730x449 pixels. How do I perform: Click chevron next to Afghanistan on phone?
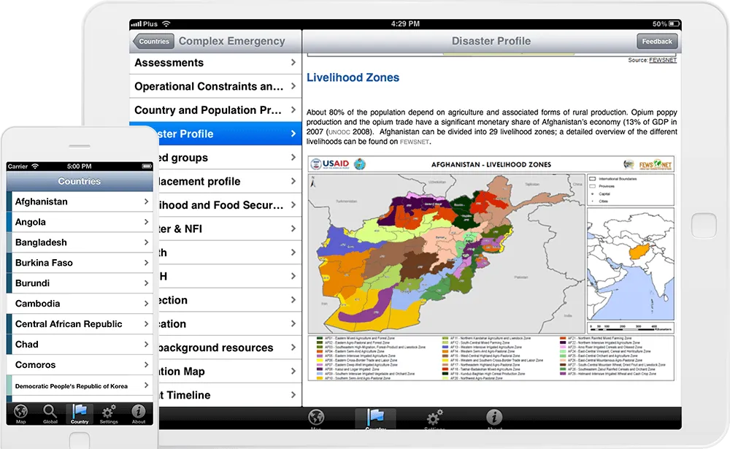pos(146,202)
